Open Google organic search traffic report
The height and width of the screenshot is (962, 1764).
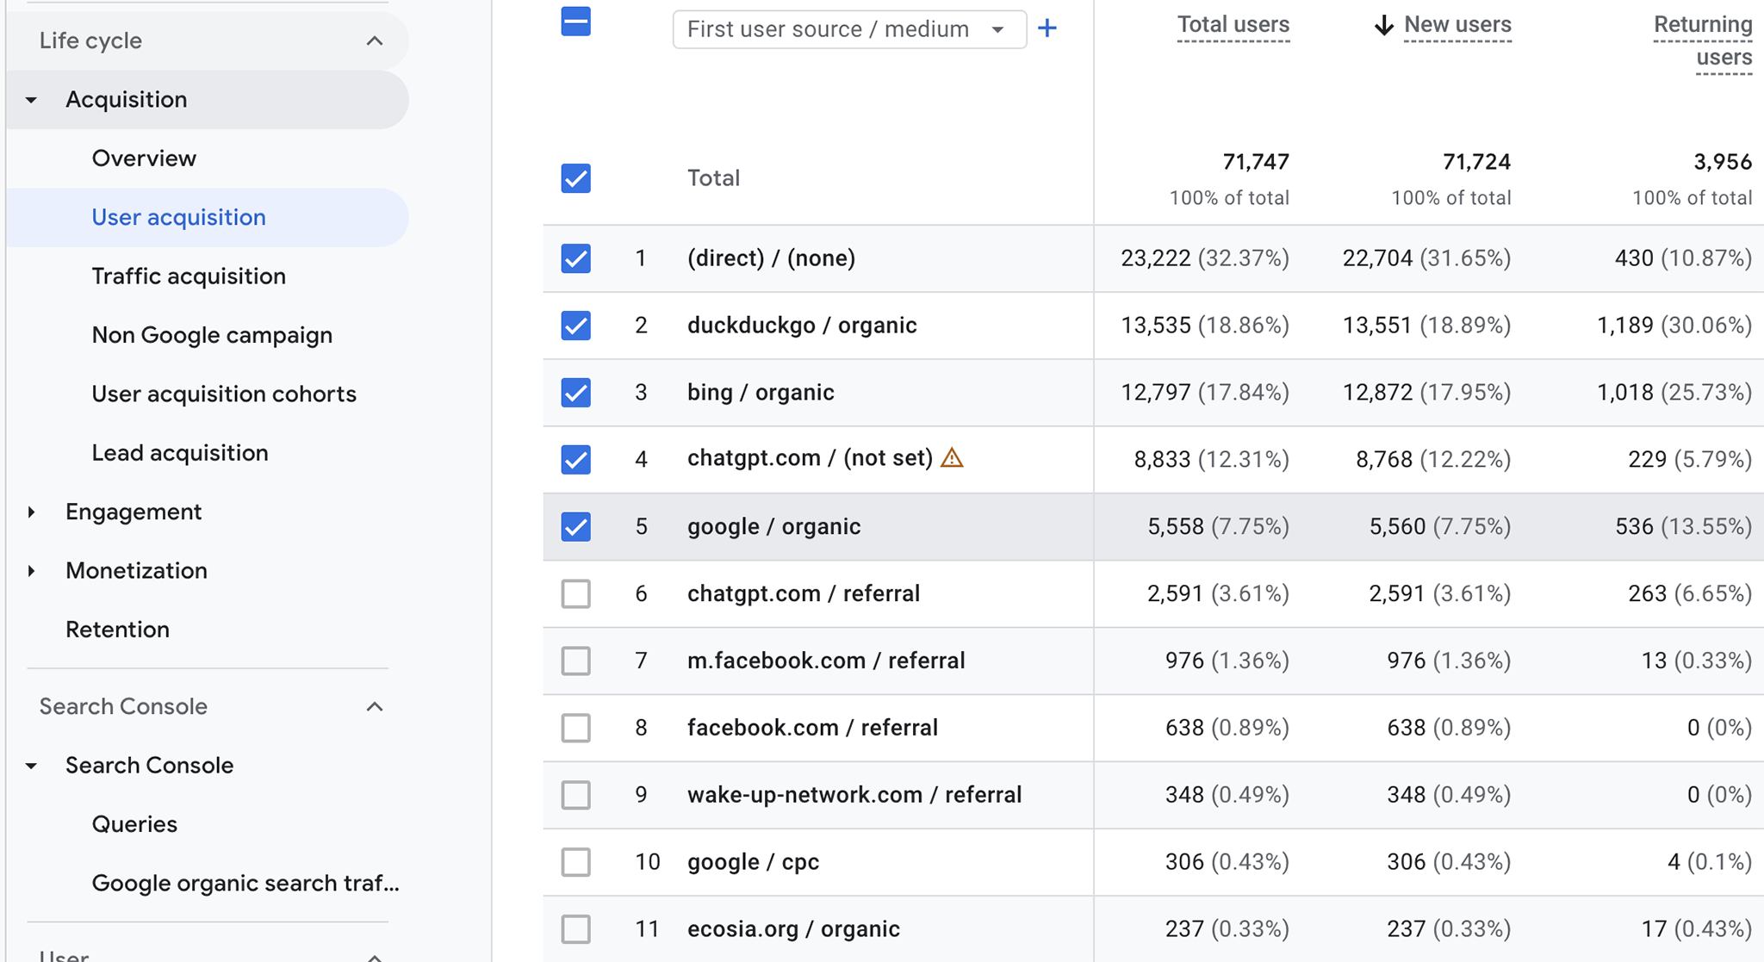click(245, 883)
